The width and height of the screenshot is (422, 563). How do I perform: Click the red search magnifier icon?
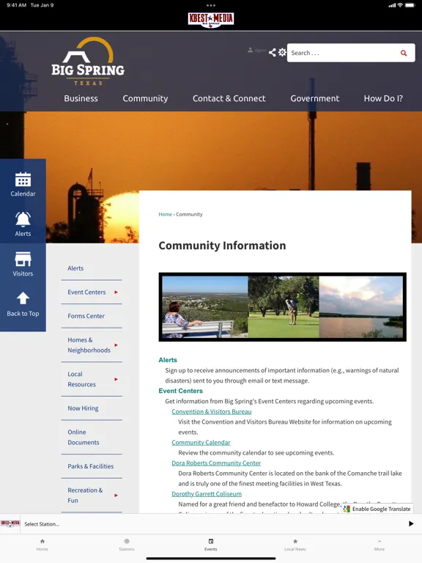pyautogui.click(x=404, y=53)
